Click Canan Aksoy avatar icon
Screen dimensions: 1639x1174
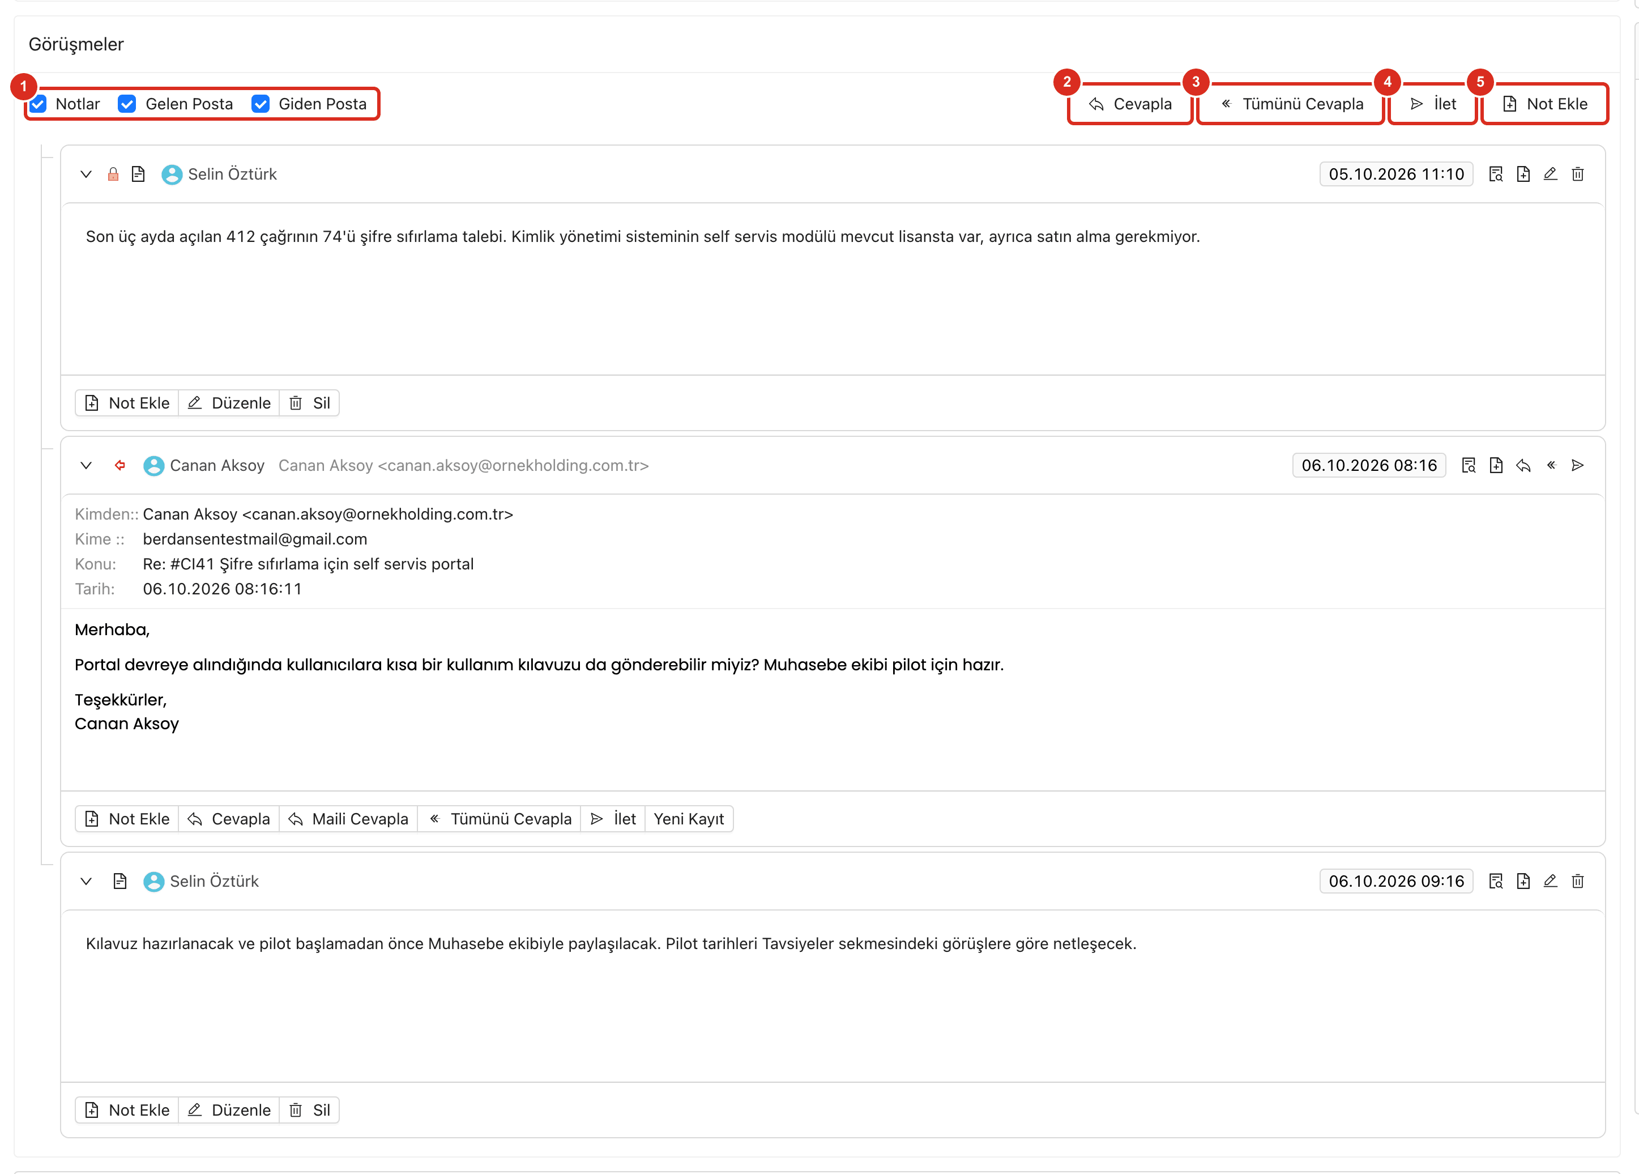(x=153, y=466)
